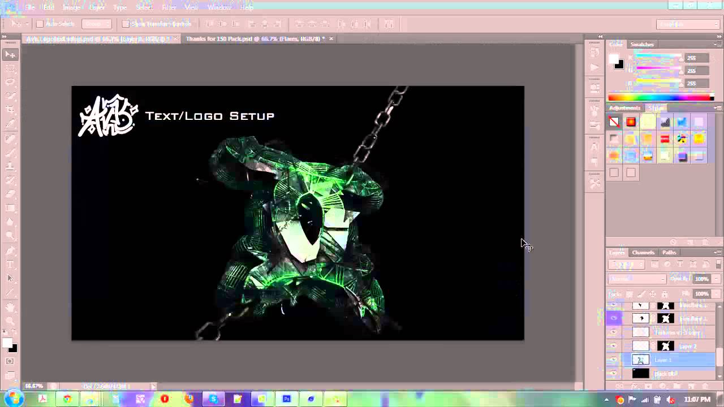
Task: Enable the Auto-Select checkbox
Action: click(x=40, y=24)
